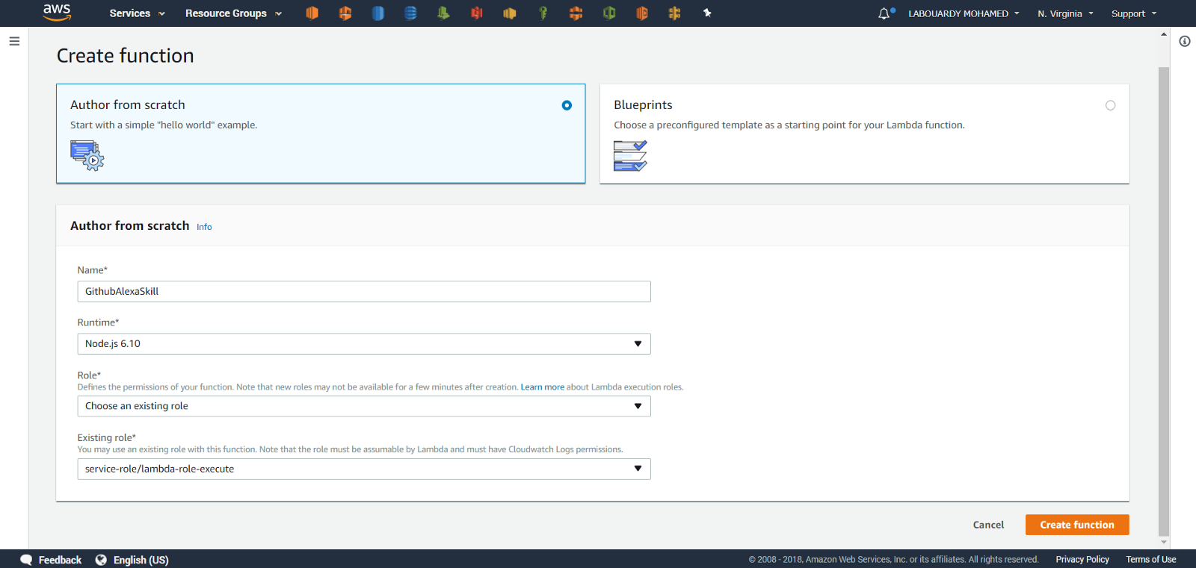Select the Blueprints radio button
The width and height of the screenshot is (1196, 568).
point(1111,105)
